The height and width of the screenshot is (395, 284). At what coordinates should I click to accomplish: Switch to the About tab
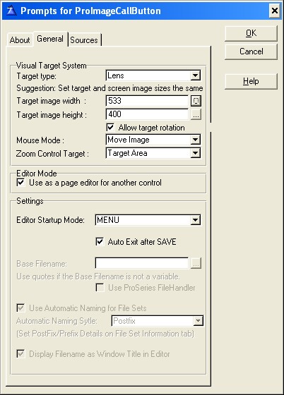point(20,39)
